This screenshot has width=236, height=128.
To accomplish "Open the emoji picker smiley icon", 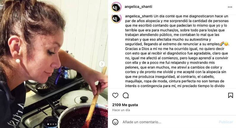I will [115, 122].
